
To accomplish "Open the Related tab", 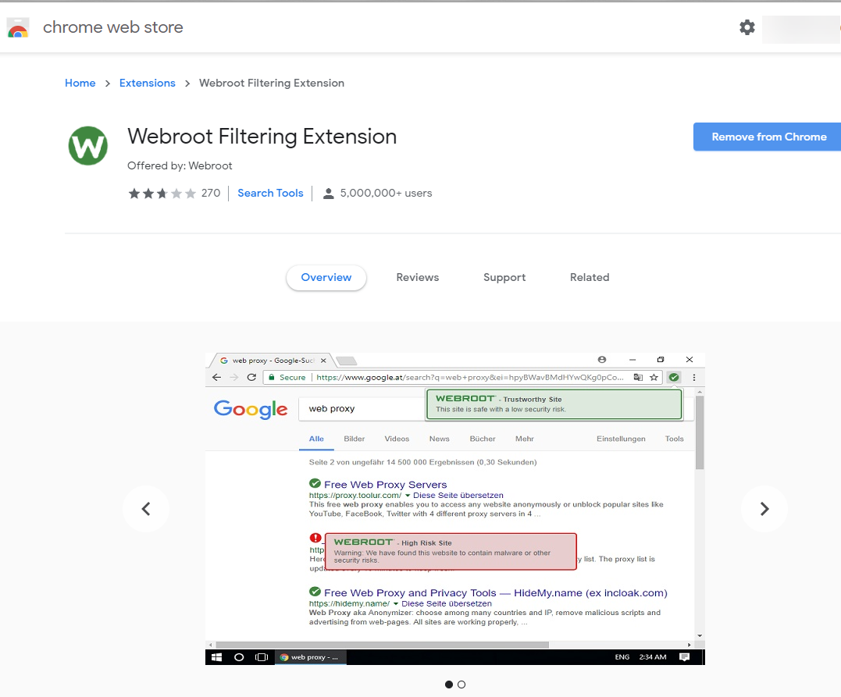I will (x=590, y=277).
